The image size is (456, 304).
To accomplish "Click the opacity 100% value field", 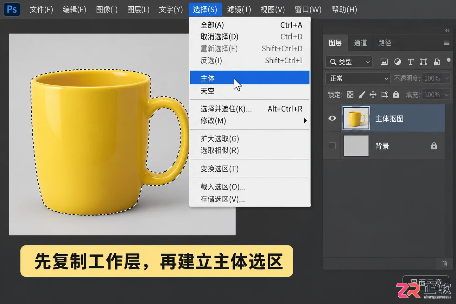I will [433, 78].
